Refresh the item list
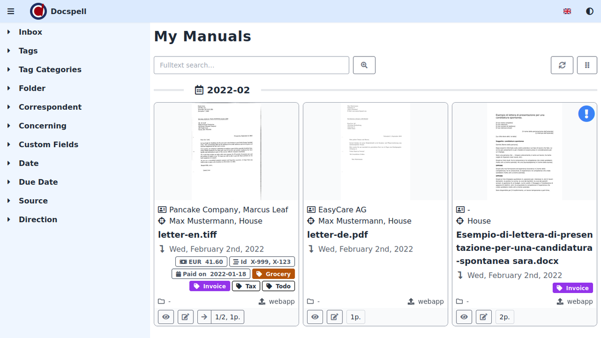 click(562, 65)
